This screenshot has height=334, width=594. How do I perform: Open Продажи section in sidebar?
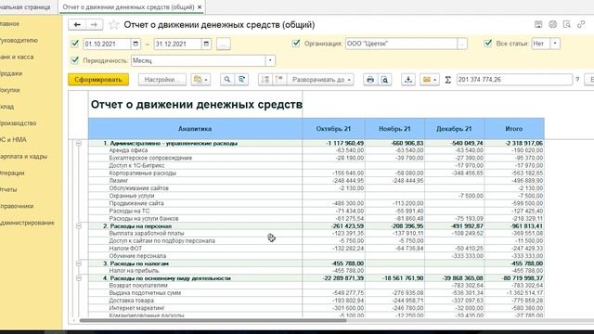(11, 73)
